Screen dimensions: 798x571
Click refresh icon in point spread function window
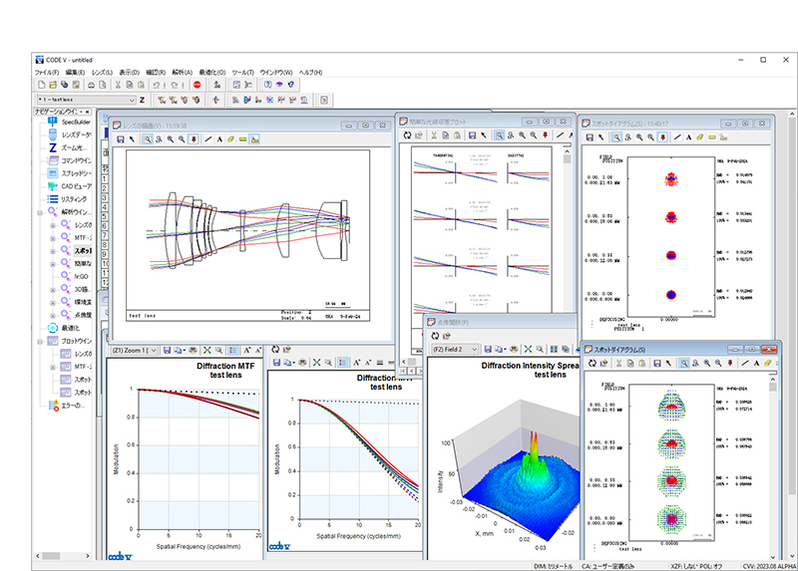435,336
